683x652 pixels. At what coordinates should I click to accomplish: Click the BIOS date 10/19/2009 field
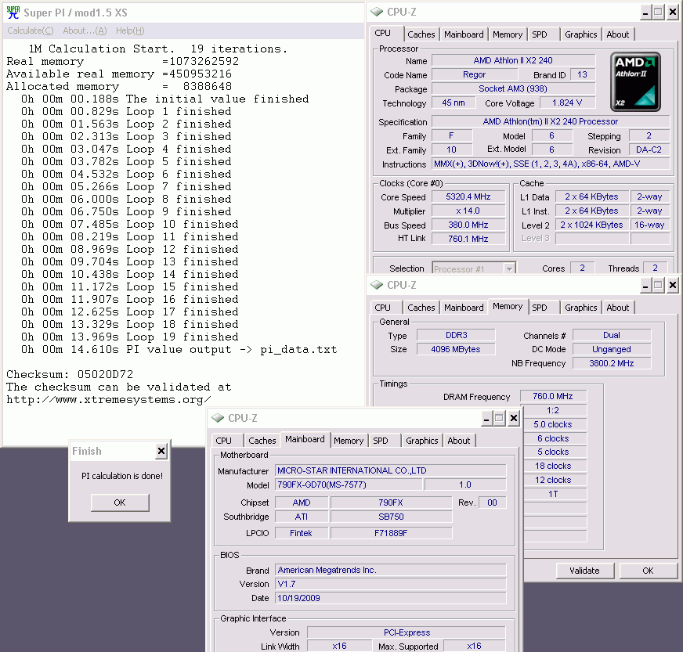391,598
